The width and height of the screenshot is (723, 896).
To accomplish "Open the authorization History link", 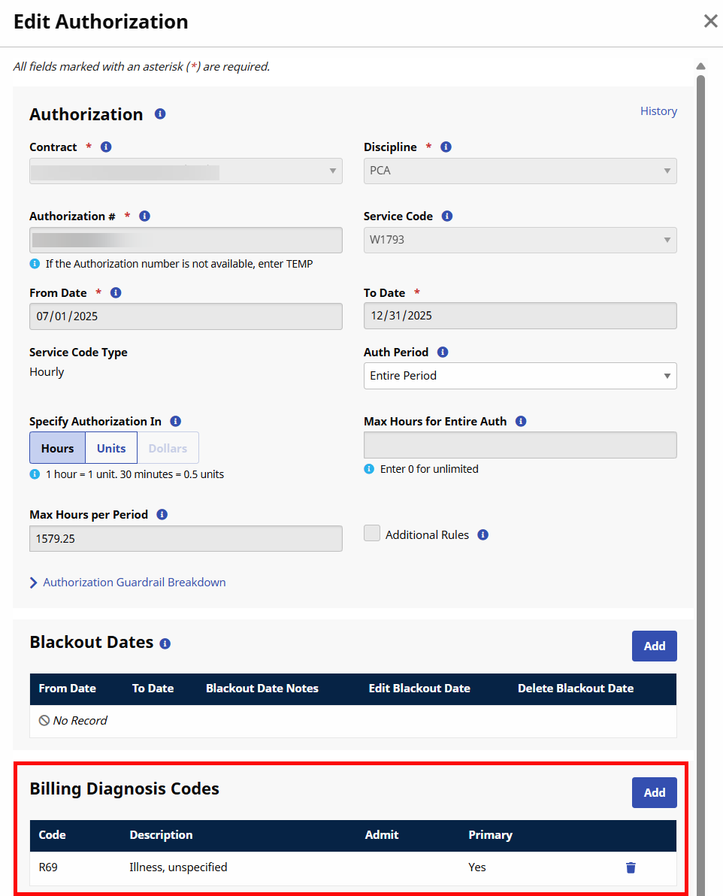I will coord(658,110).
